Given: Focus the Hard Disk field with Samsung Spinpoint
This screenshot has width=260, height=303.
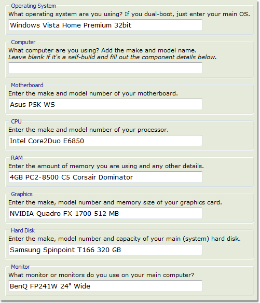Looking at the screenshot, I should click(105, 250).
